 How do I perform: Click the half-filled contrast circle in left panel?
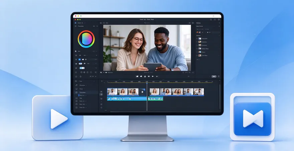[85, 72]
